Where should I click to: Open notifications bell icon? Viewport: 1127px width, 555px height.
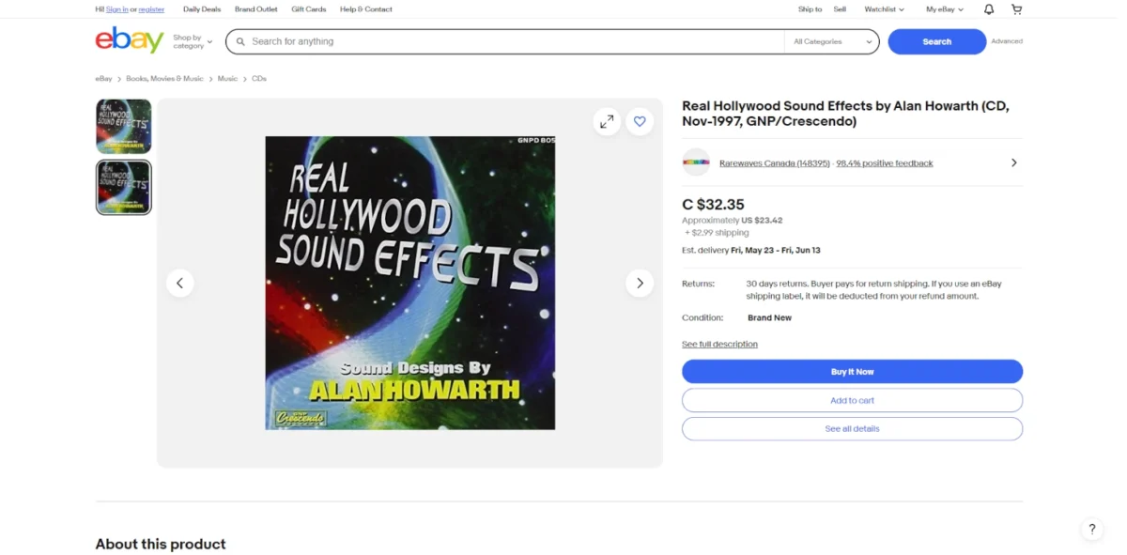pos(989,9)
